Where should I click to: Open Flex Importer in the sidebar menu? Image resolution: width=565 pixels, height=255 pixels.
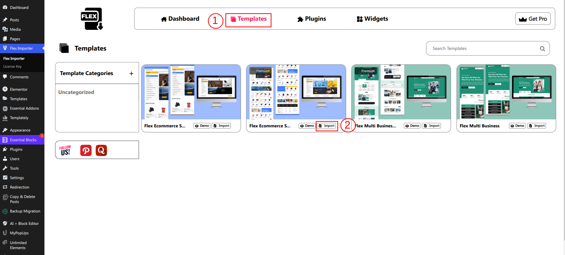22,48
